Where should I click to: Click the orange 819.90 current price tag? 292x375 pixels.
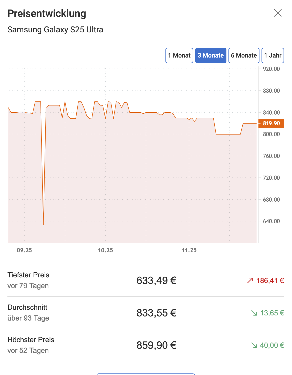pos(271,123)
